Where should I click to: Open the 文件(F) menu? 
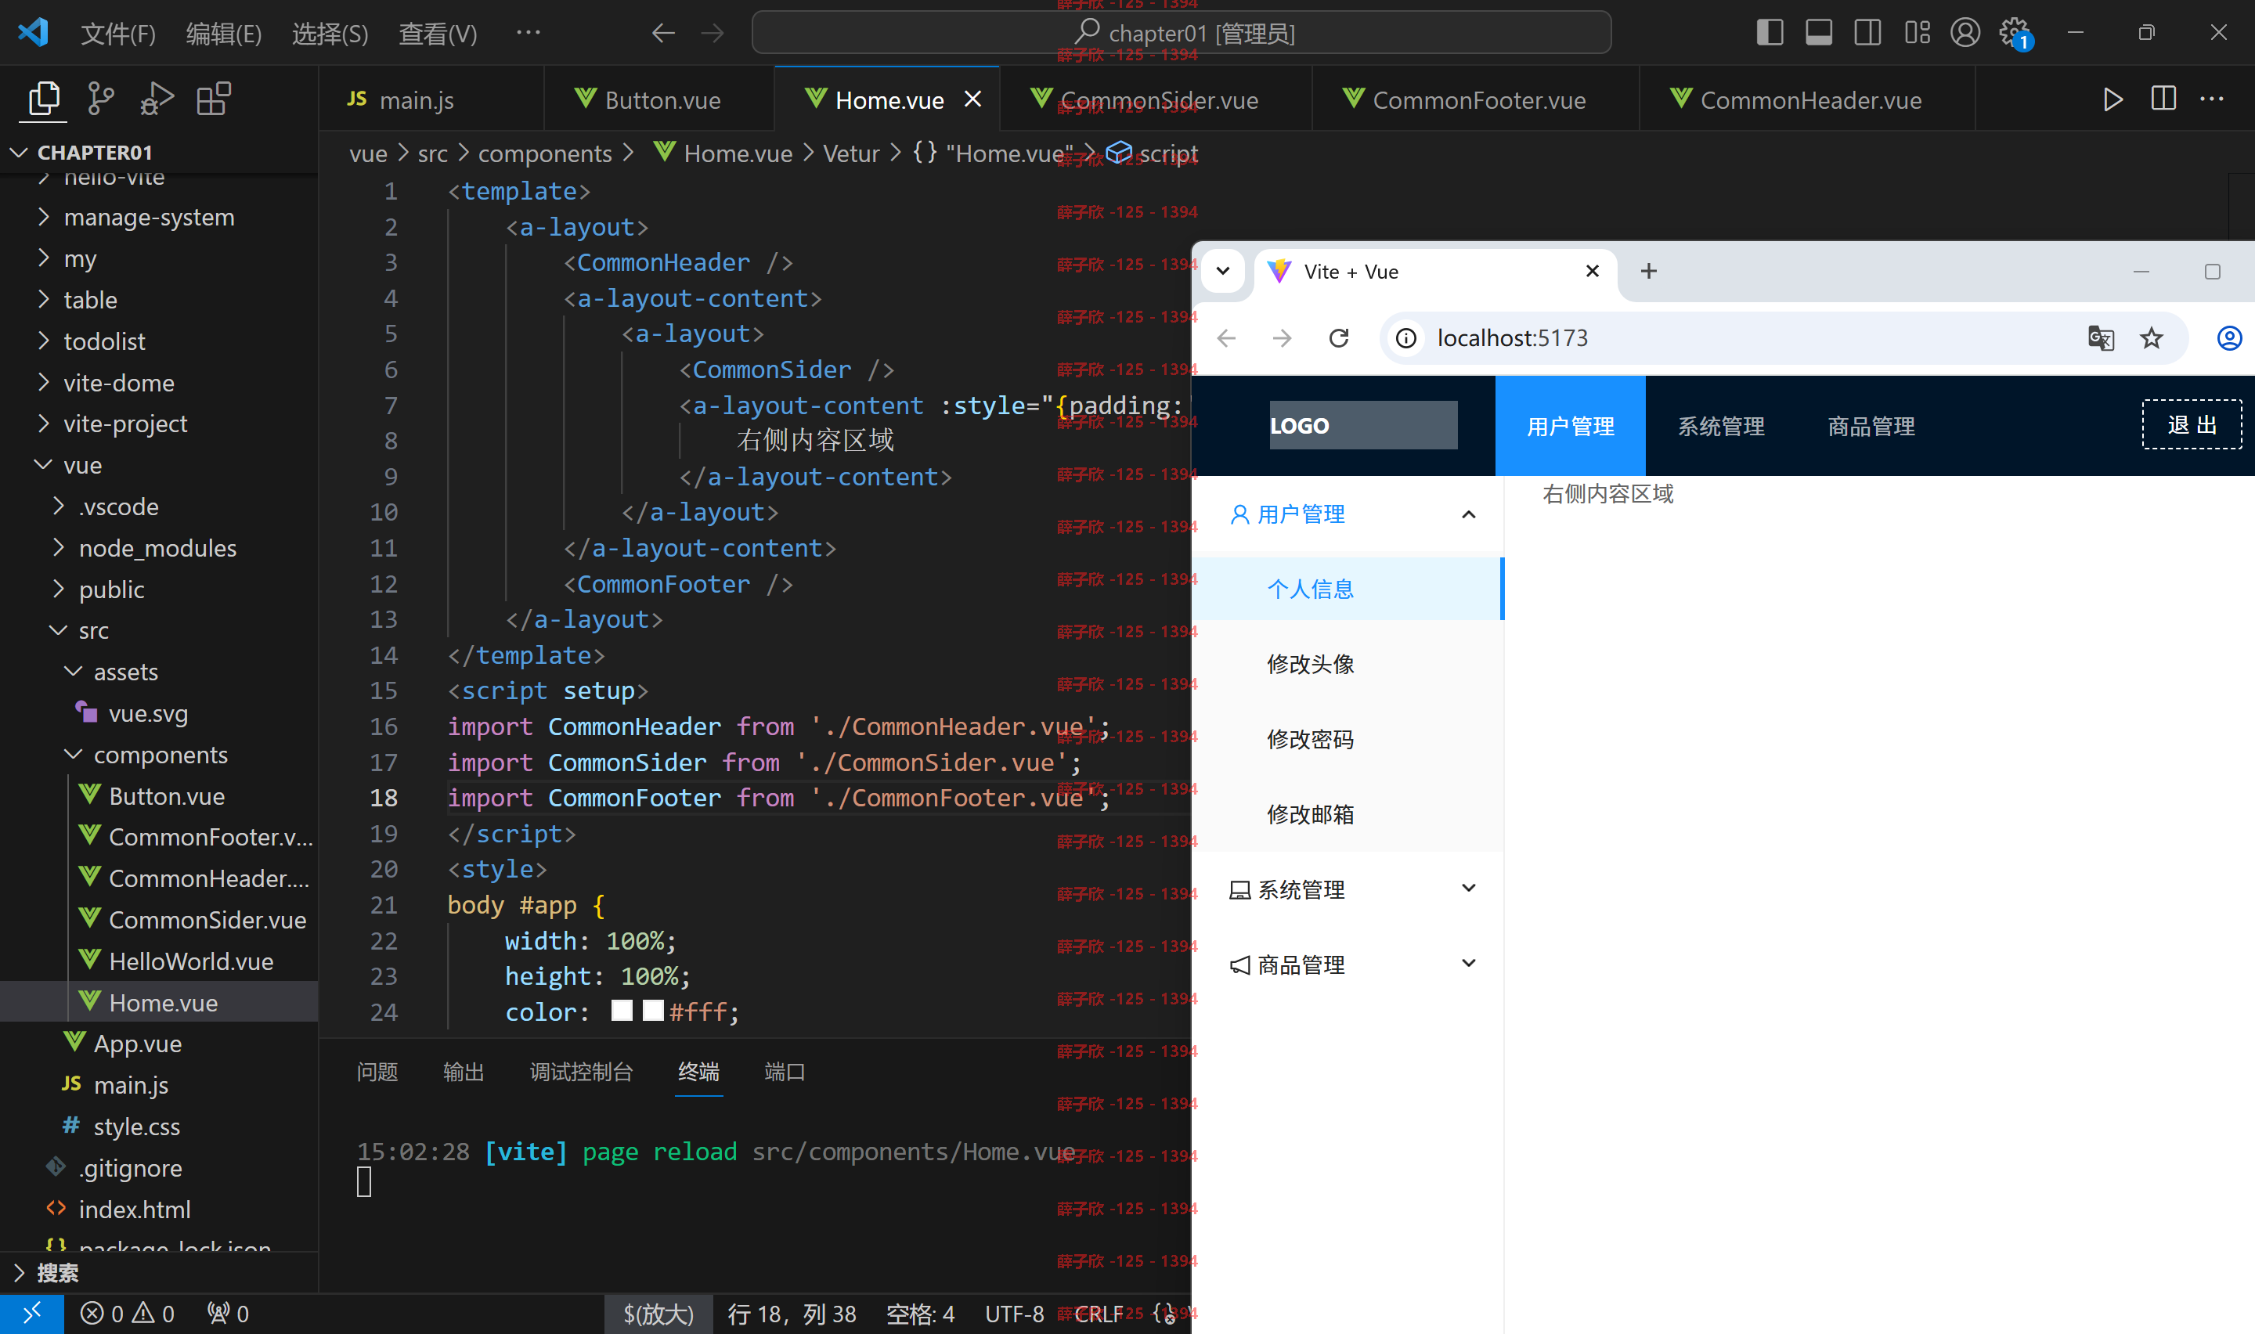[x=117, y=33]
